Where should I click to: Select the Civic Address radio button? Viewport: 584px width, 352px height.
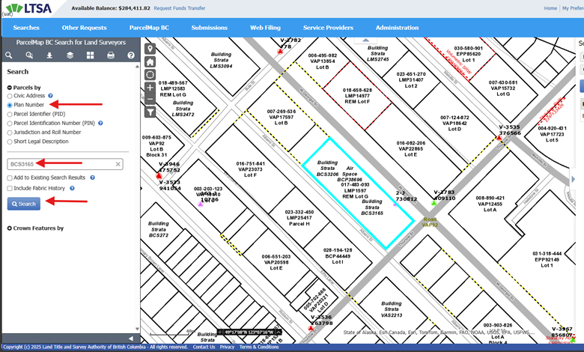(x=10, y=96)
